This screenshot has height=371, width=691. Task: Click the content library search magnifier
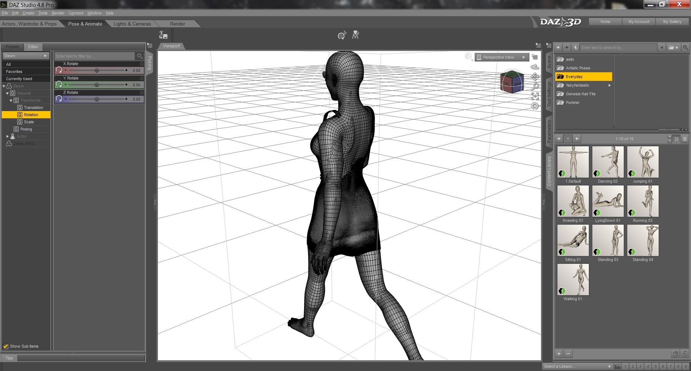(x=685, y=47)
